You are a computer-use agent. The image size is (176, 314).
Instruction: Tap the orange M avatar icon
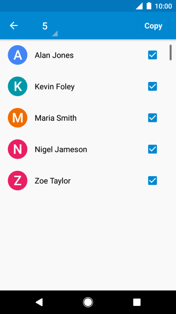(17, 118)
